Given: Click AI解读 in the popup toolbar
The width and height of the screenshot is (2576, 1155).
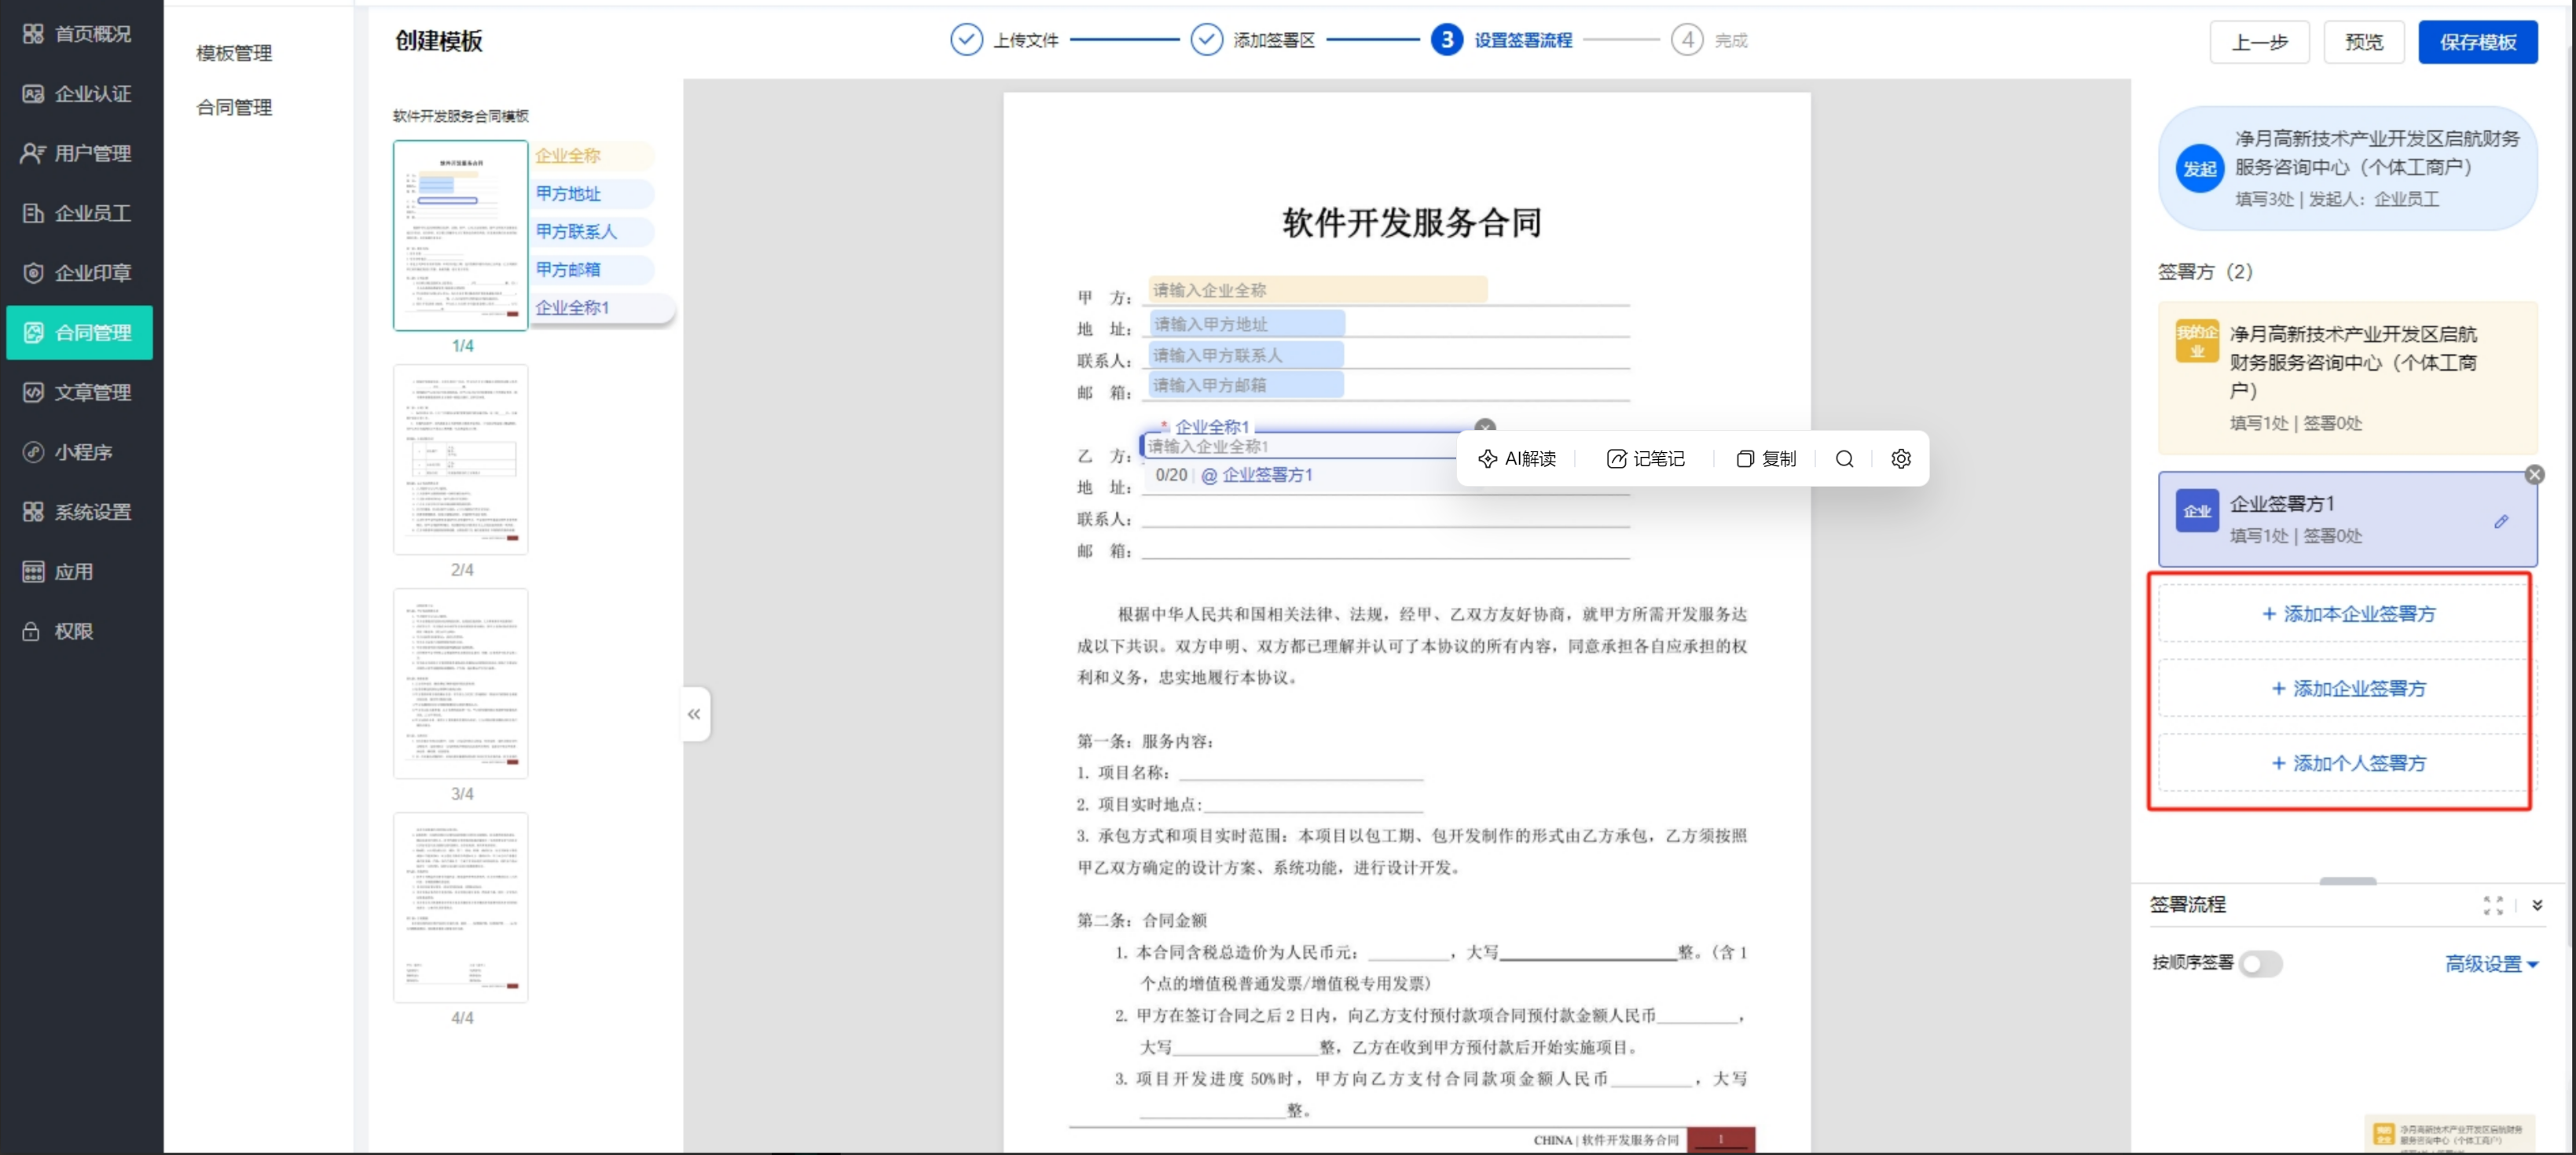Looking at the screenshot, I should [1517, 458].
